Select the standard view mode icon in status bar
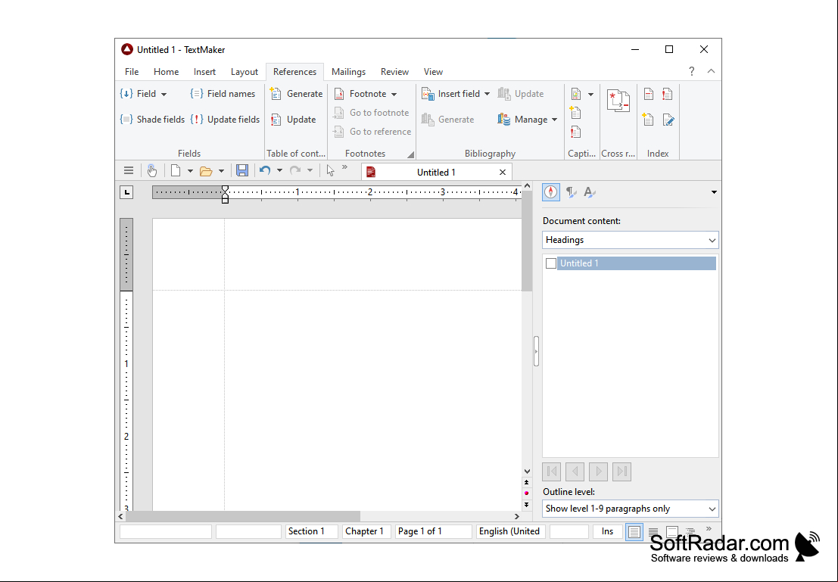This screenshot has height=582, width=838. [x=634, y=532]
